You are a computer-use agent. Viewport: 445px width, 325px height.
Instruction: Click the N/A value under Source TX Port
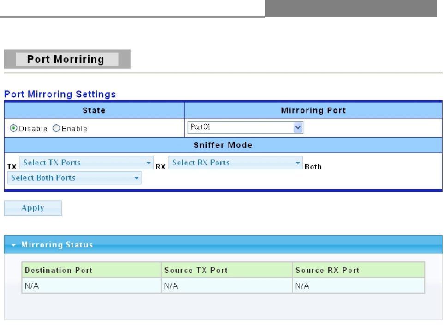coord(171,286)
